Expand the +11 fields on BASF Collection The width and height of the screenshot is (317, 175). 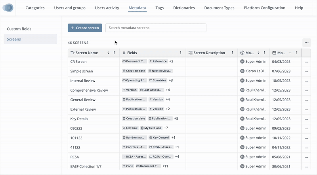(165, 166)
